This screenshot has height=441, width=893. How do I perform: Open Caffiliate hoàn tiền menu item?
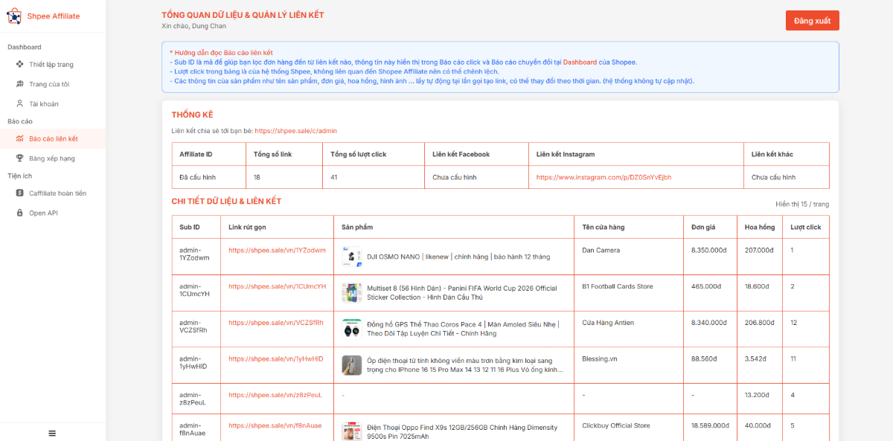point(52,193)
